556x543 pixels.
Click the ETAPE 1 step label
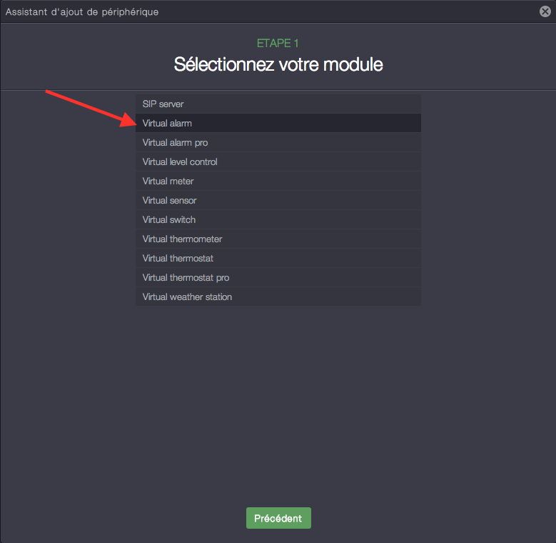(278, 44)
